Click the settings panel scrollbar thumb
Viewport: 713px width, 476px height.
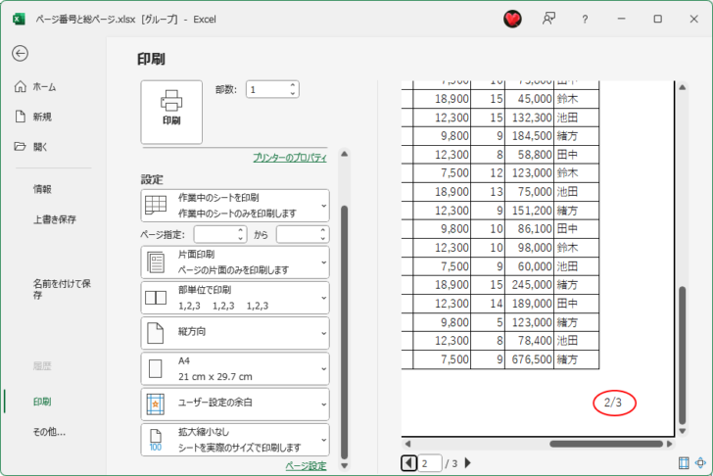(344, 332)
